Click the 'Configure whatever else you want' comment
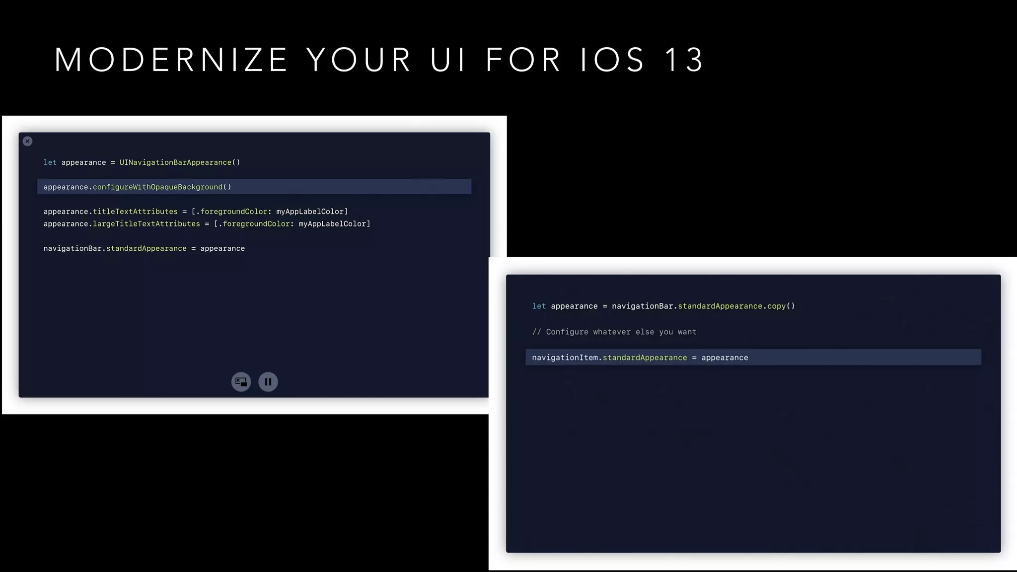Image resolution: width=1017 pixels, height=572 pixels. (614, 332)
